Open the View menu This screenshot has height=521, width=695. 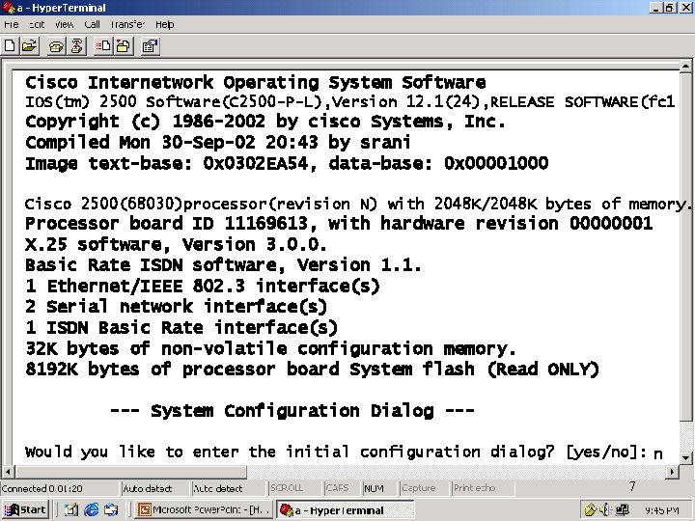(x=65, y=24)
